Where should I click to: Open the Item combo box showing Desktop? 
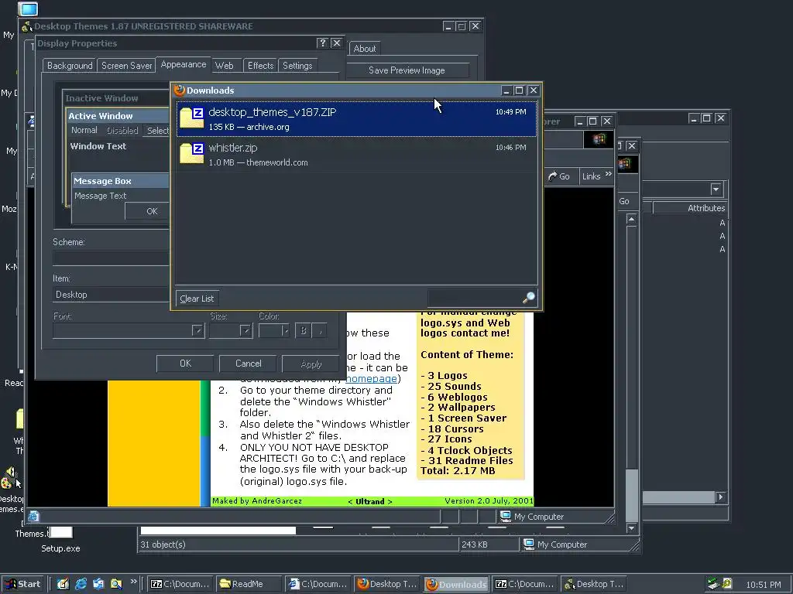pyautogui.click(x=111, y=295)
